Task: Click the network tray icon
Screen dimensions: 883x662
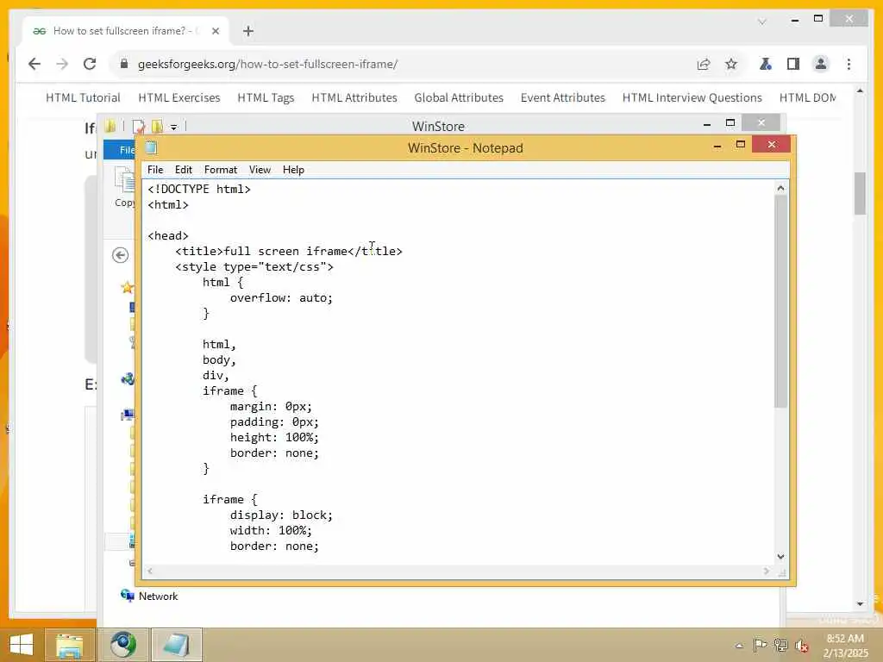Action: point(780,646)
